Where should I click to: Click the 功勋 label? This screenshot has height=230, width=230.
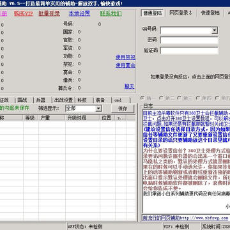(x=68, y=56)
